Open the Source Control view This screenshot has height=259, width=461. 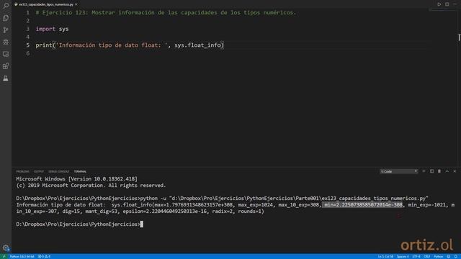click(x=6, y=30)
